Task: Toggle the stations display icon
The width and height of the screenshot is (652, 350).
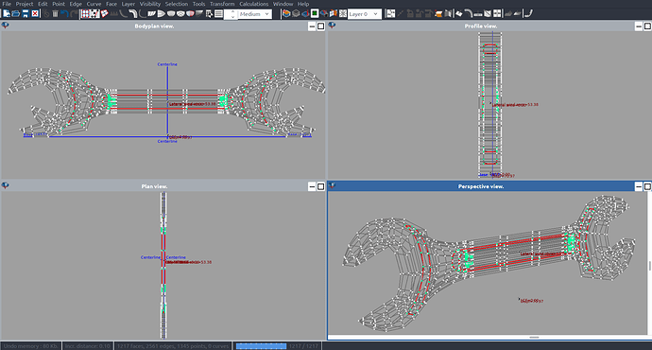Action: click(152, 14)
